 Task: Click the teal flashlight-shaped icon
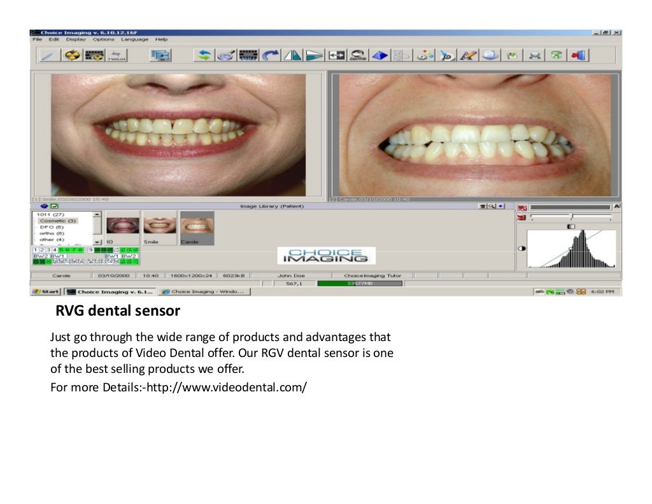[x=315, y=55]
